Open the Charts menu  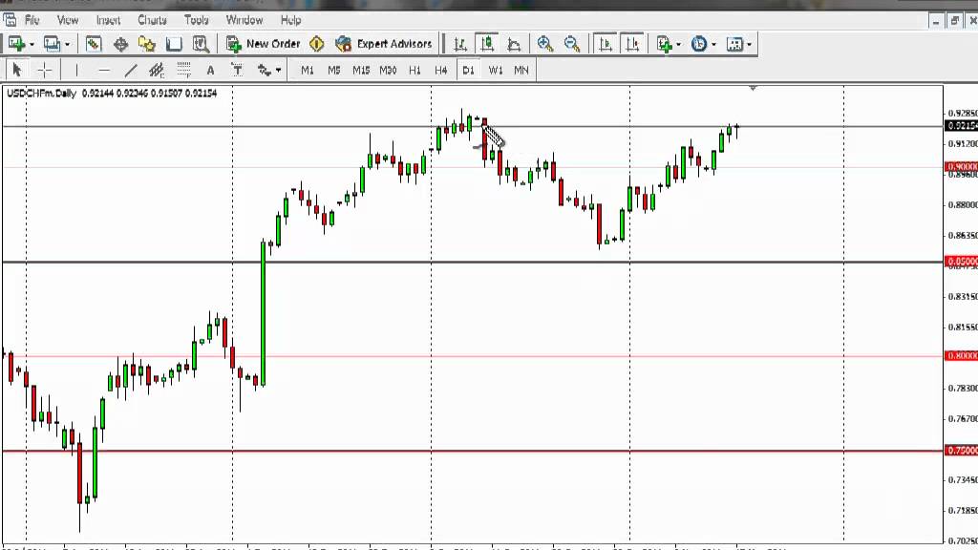(152, 19)
